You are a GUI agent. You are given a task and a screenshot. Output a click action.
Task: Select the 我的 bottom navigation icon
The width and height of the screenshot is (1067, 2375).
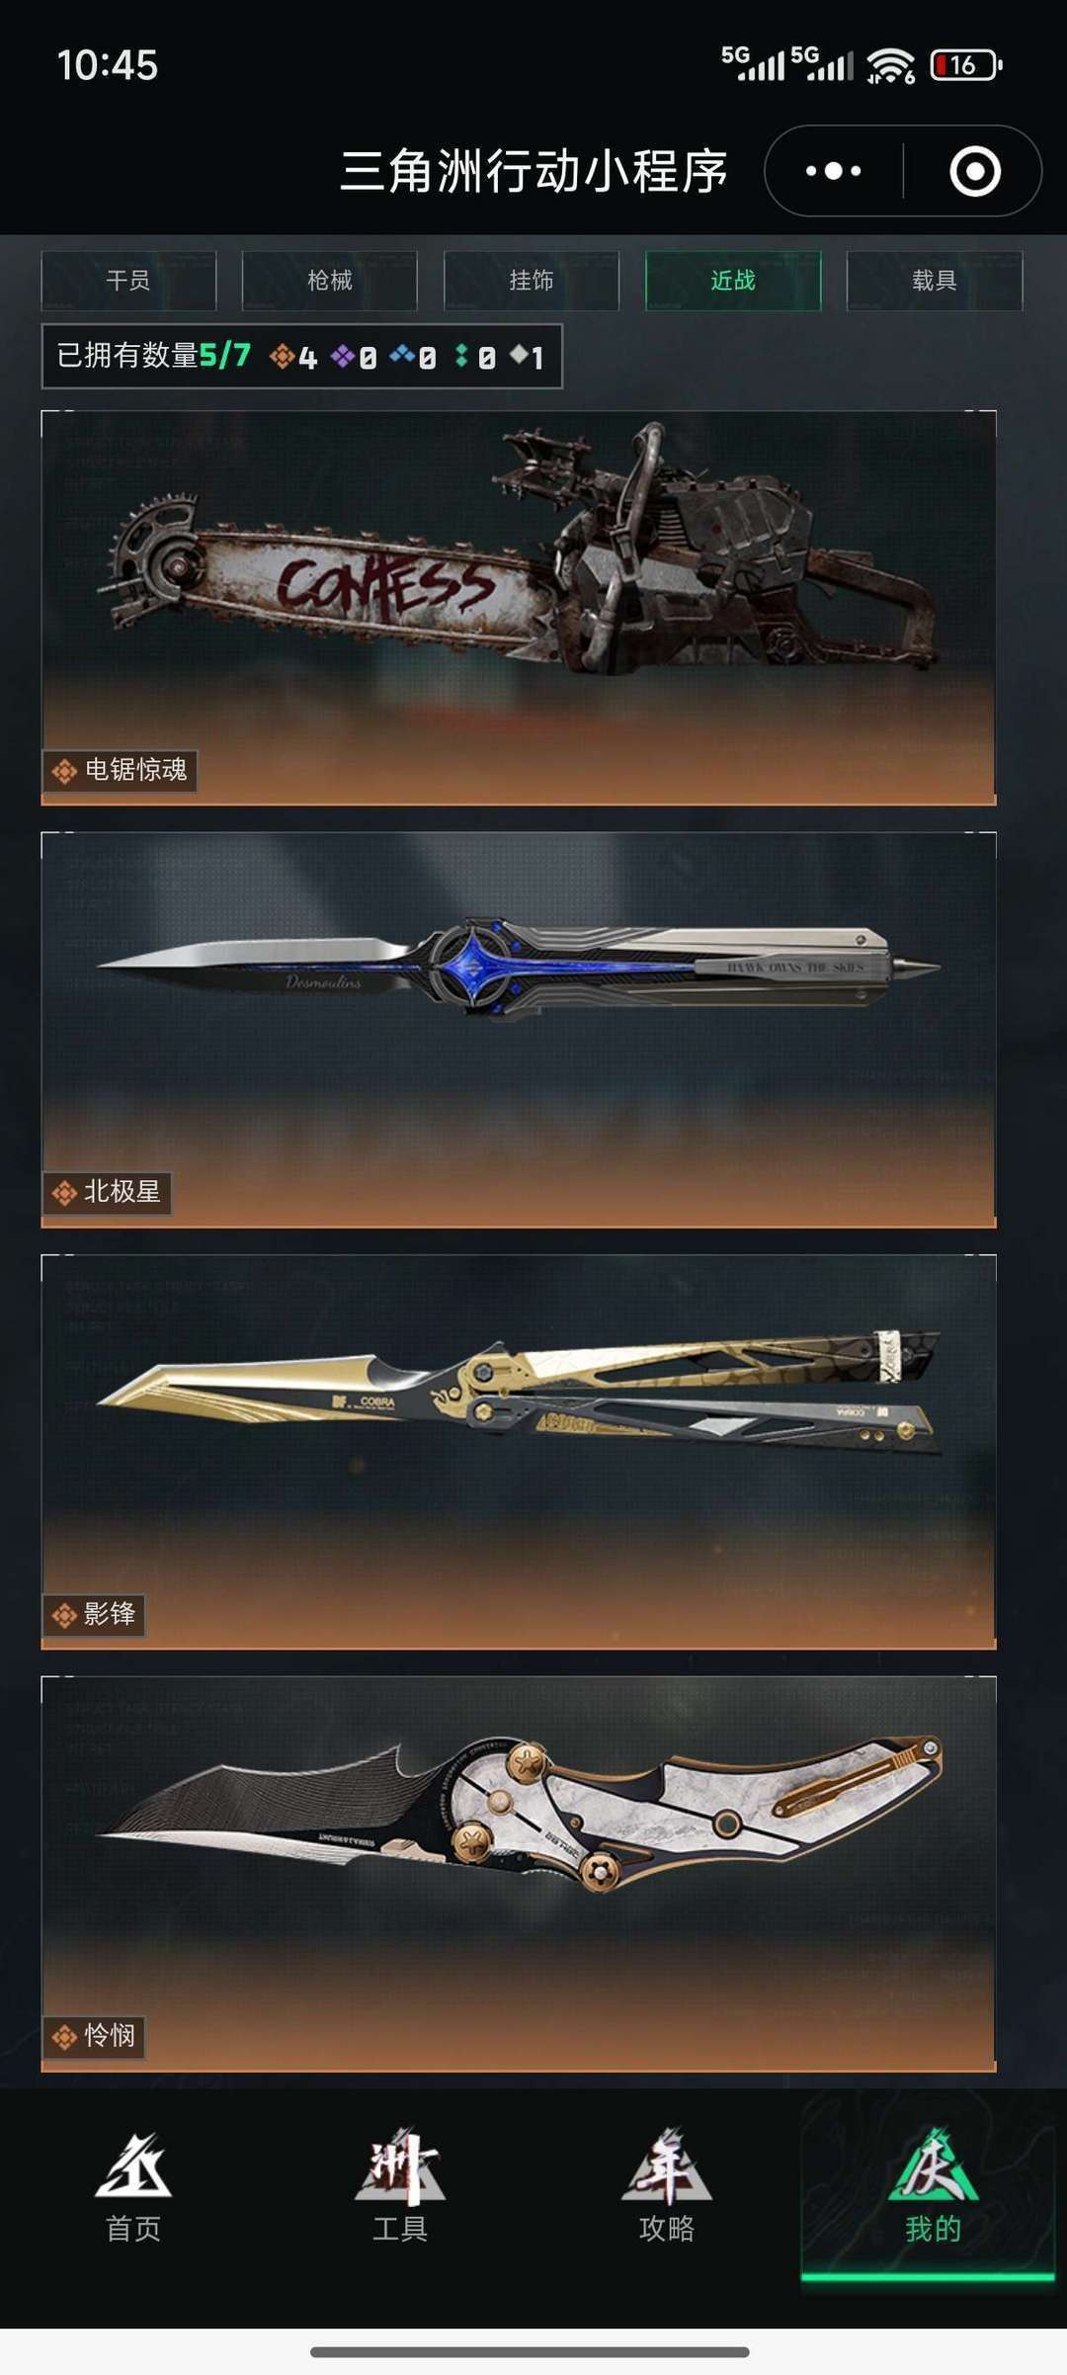click(934, 2164)
